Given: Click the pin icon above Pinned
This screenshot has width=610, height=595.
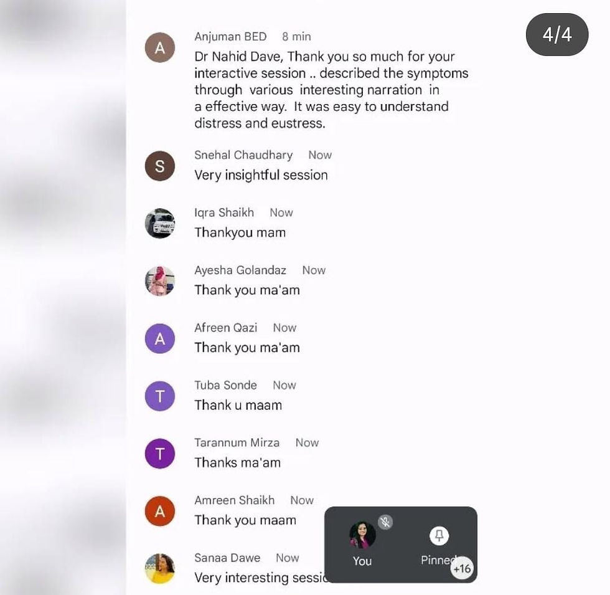Looking at the screenshot, I should (x=439, y=536).
